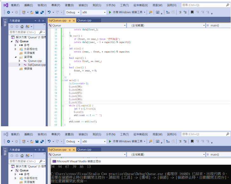Open 檔案(F) menu in upper window
231x184 pixels.
point(15,5)
